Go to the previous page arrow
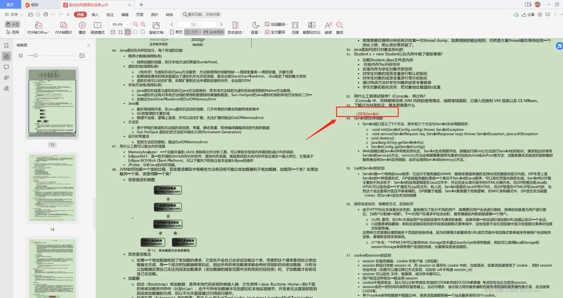This screenshot has width=563, height=298. [172, 24]
